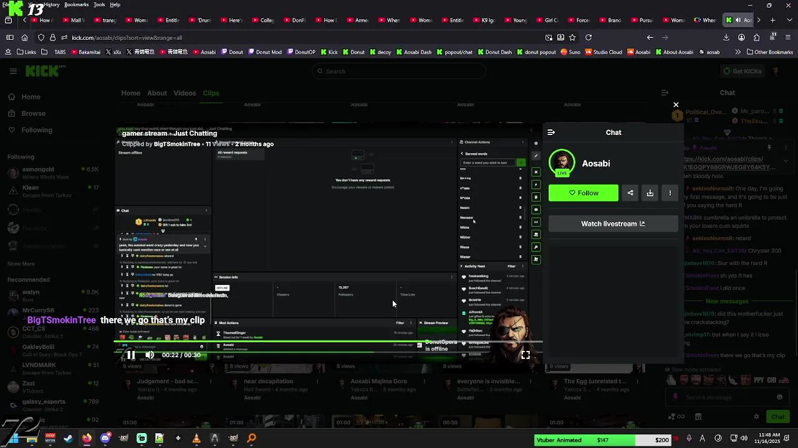Open browser account icon
798x448 pixels.
[x=741, y=37]
